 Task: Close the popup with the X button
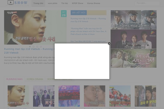click(109, 43)
